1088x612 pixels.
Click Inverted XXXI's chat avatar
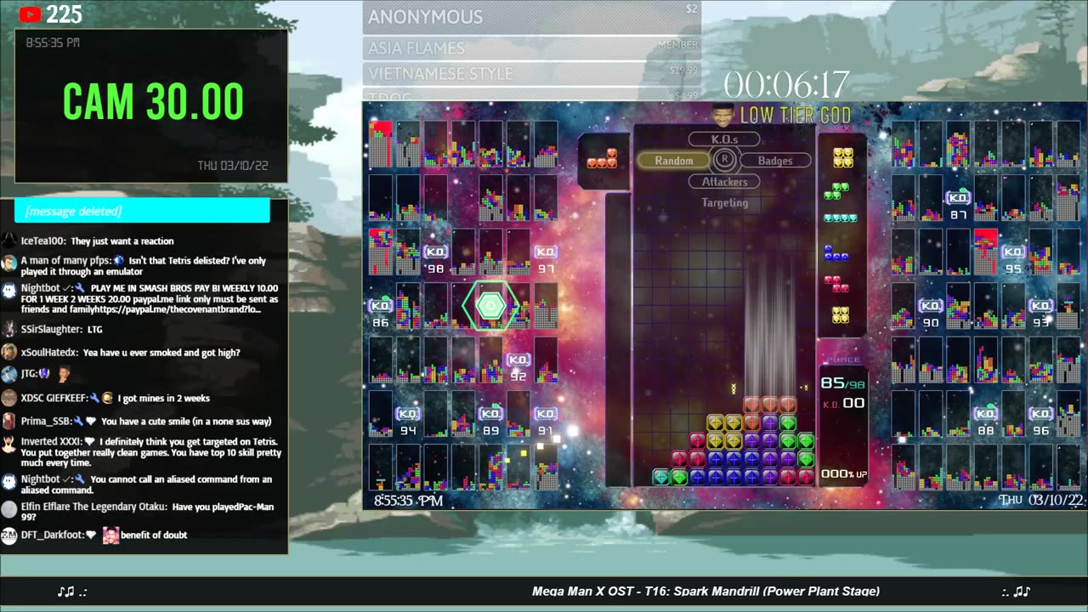point(8,445)
